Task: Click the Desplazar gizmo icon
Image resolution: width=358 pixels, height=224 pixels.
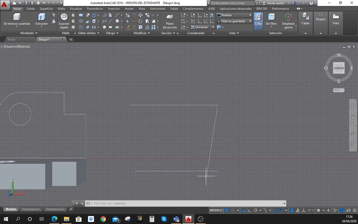Action: (288, 17)
